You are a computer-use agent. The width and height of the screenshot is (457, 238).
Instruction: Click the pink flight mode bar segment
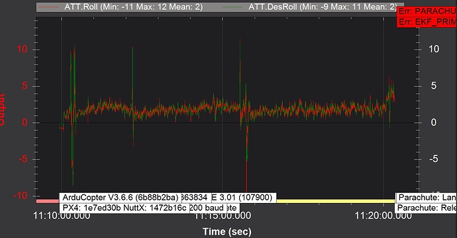pos(48,201)
